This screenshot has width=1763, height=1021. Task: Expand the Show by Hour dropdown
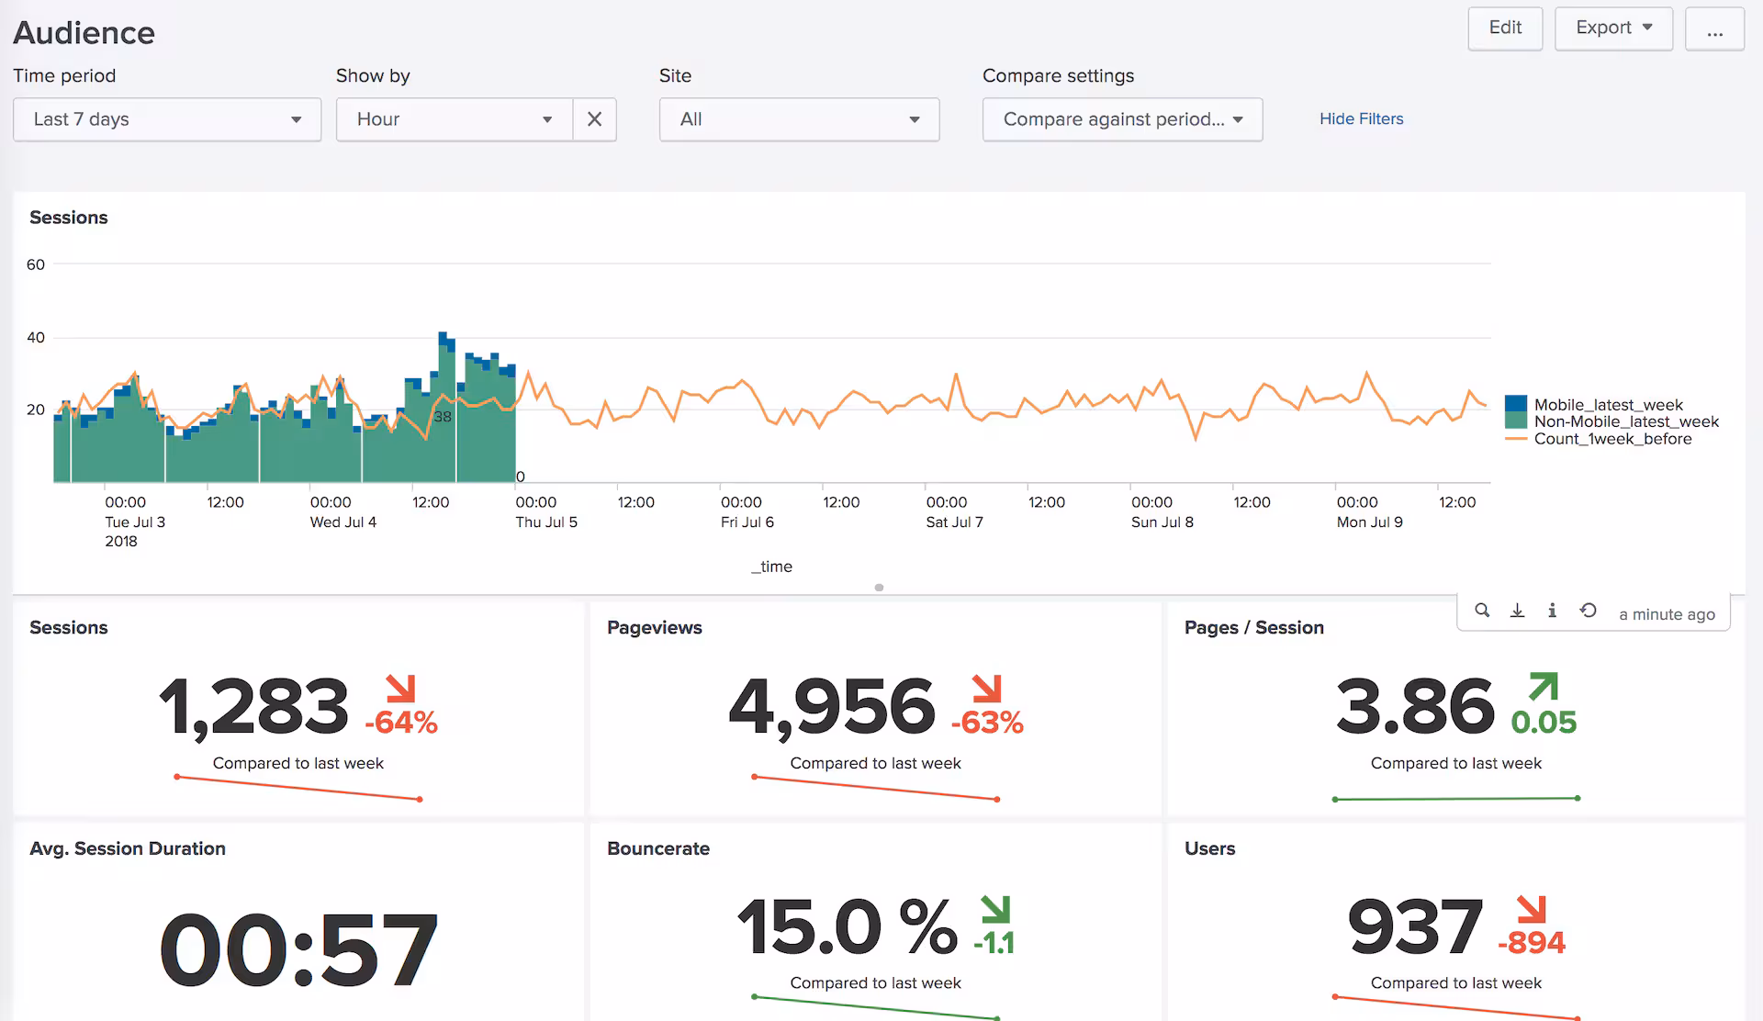[455, 119]
